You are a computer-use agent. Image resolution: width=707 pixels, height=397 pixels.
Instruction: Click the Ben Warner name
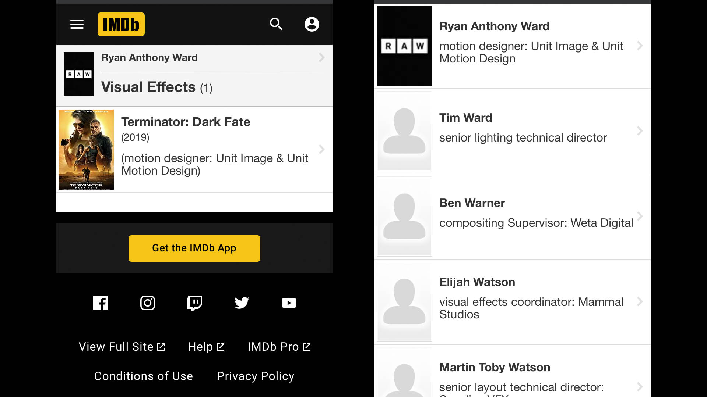pyautogui.click(x=472, y=203)
